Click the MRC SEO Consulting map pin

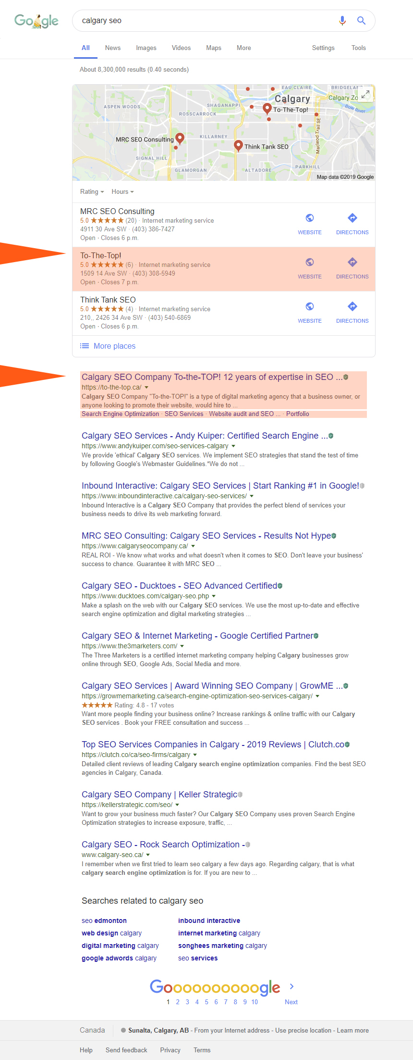180,139
